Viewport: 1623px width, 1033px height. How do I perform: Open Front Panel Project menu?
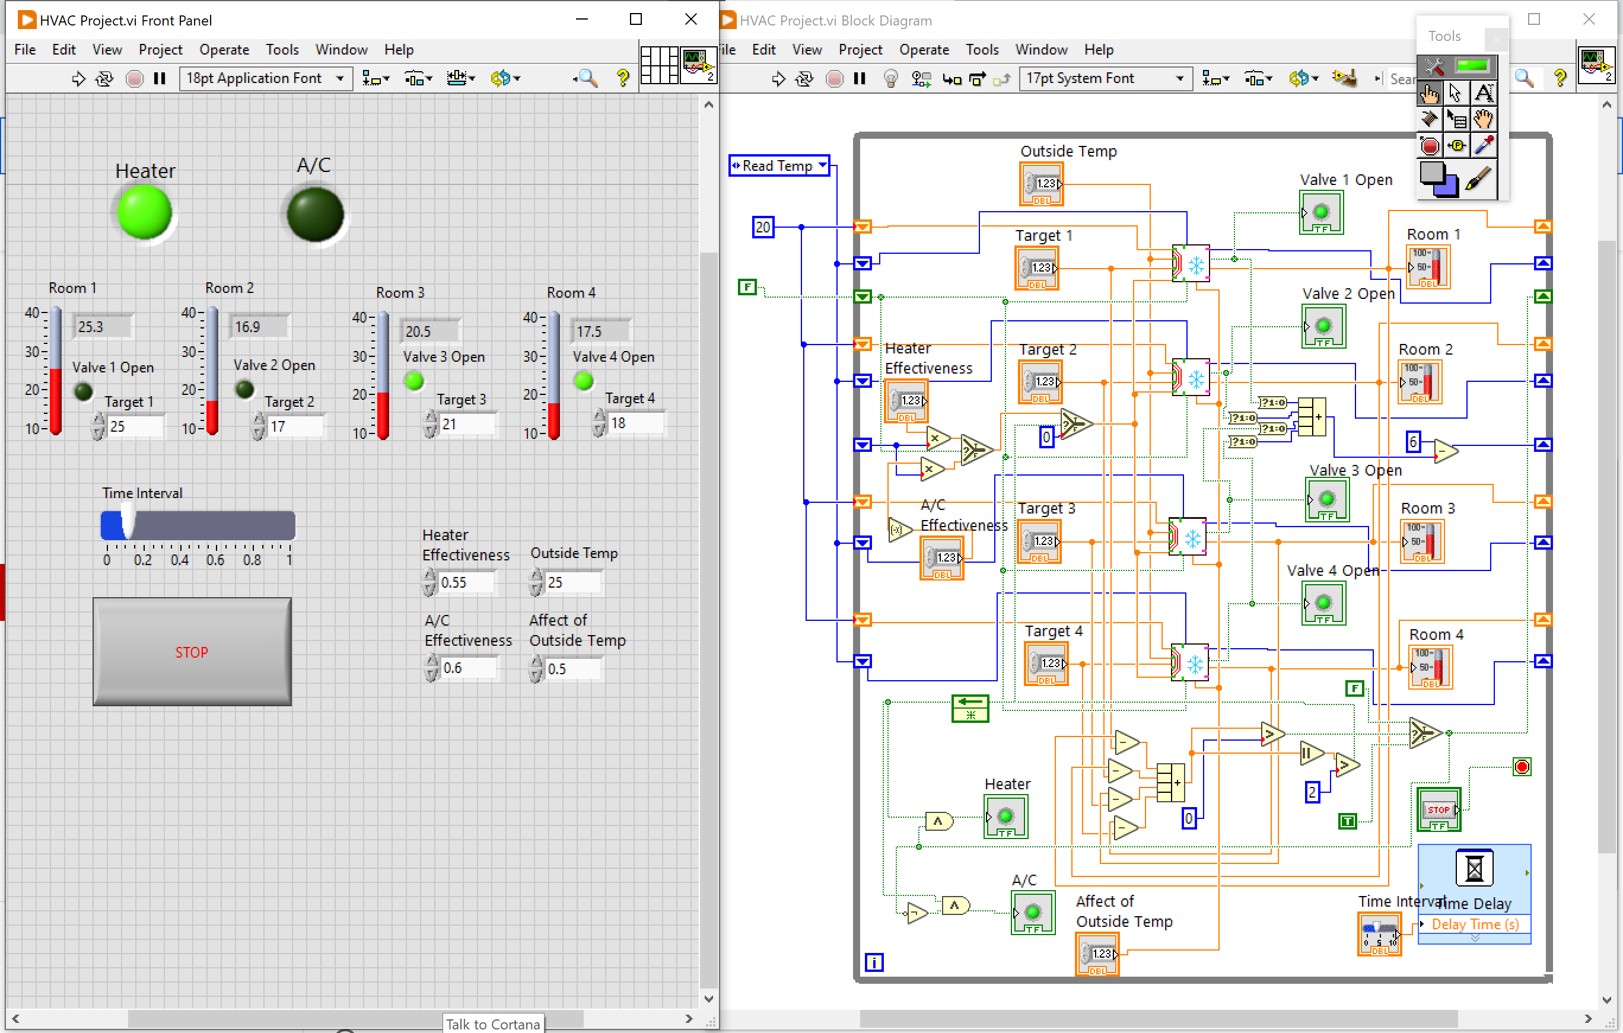click(160, 49)
